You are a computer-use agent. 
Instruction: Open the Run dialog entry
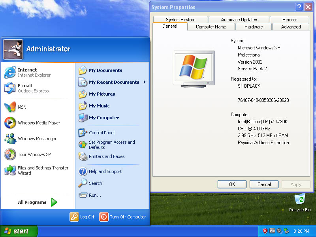click(90, 195)
